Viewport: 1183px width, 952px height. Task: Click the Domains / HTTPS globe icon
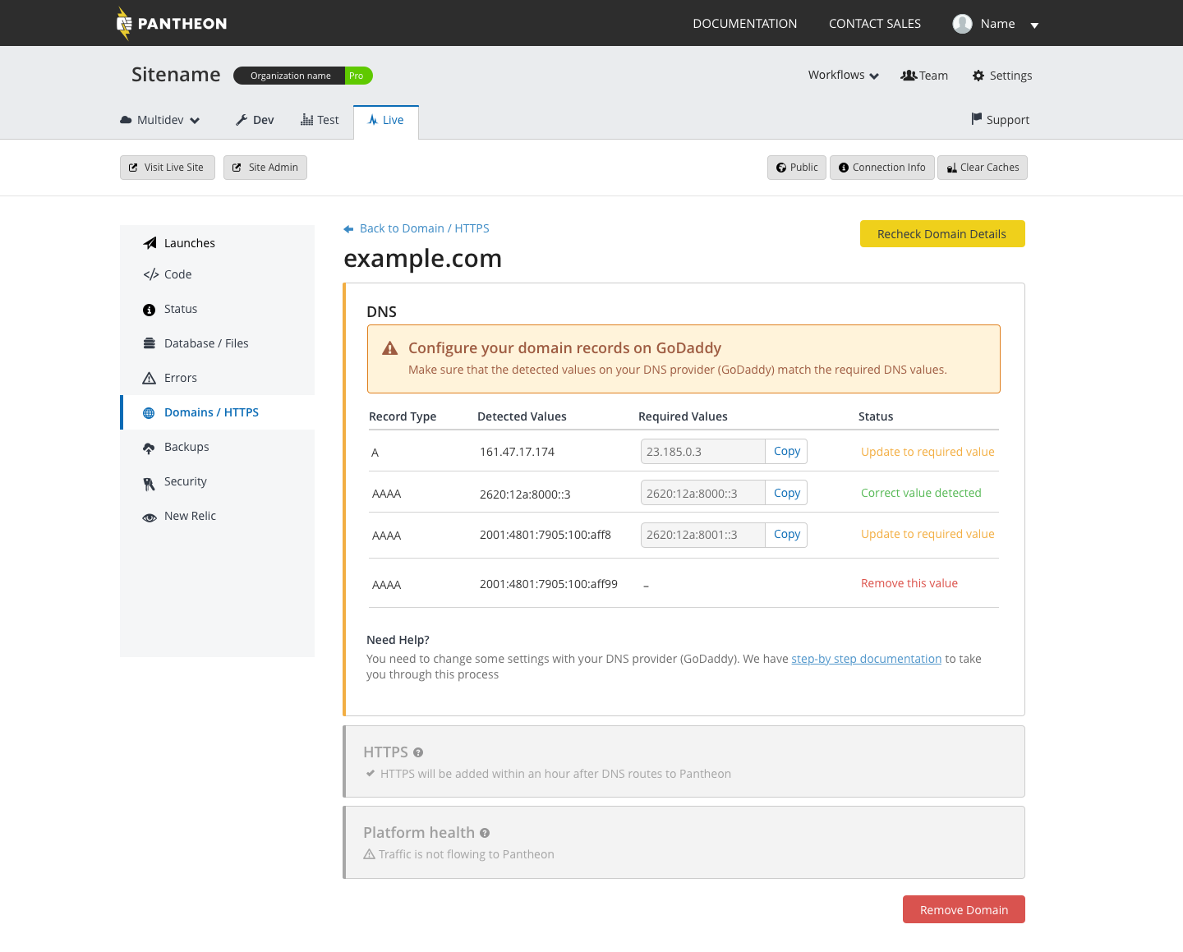pos(149,413)
